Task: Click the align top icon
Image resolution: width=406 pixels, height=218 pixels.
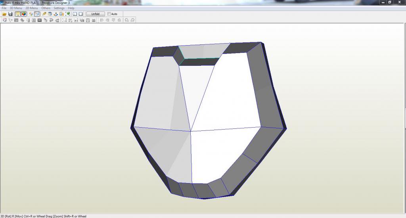Action: pyautogui.click(x=113, y=20)
